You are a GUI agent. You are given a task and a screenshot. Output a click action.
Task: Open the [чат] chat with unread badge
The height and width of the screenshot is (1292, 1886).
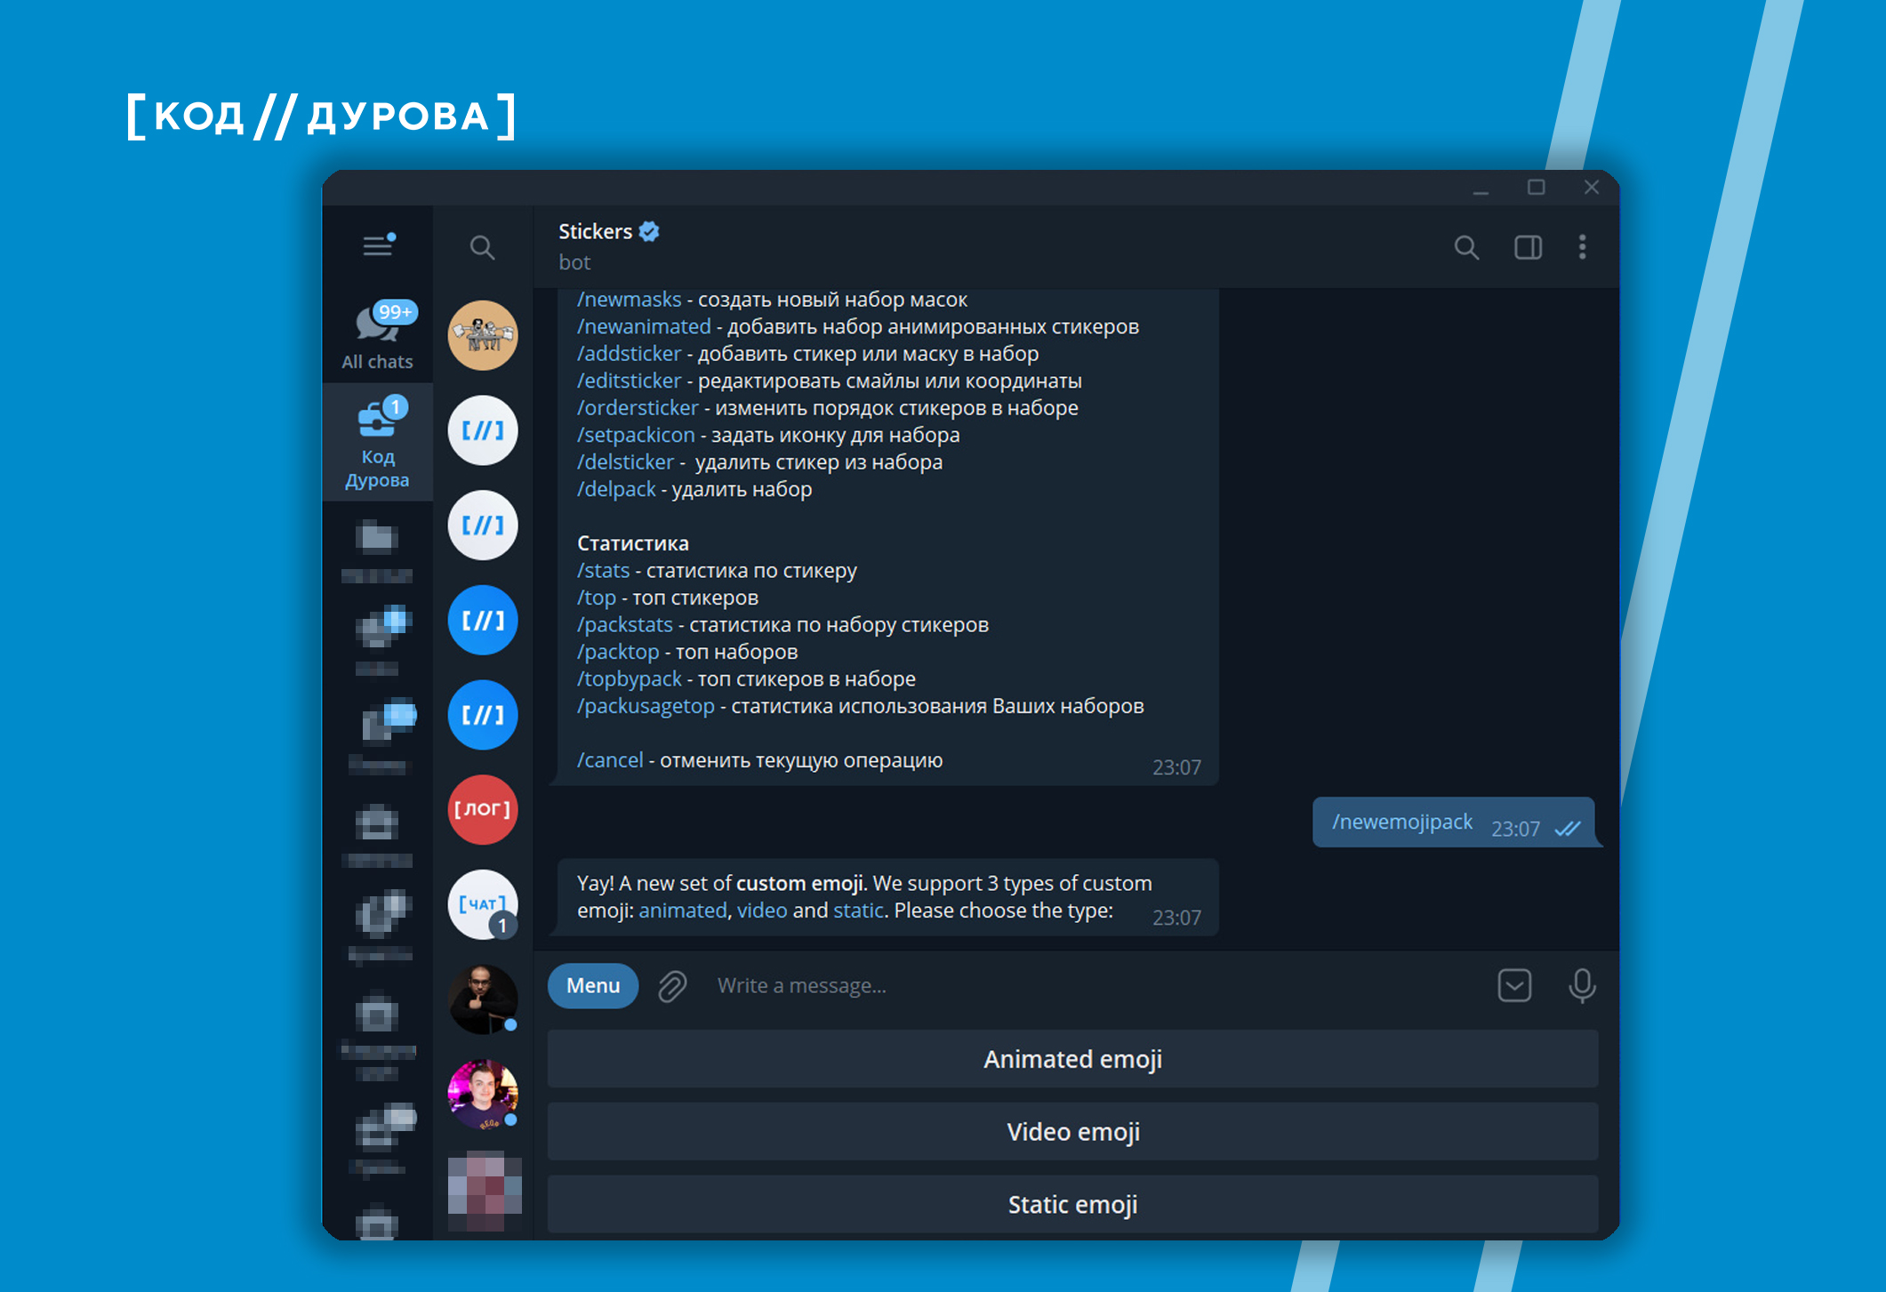(483, 904)
